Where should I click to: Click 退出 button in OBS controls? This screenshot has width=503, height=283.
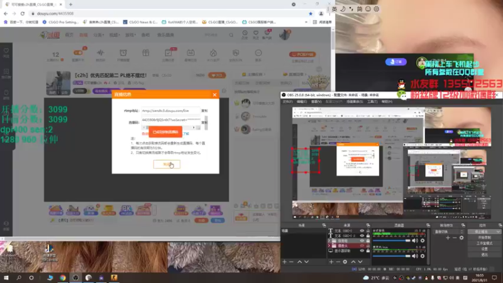[x=484, y=255]
